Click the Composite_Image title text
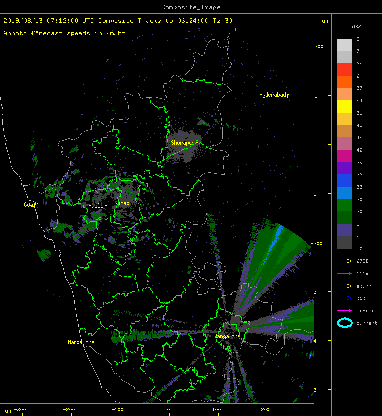The width and height of the screenshot is (382, 416). pos(191,7)
